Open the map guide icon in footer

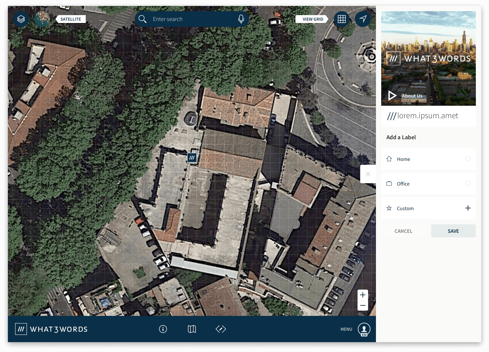pyautogui.click(x=192, y=329)
